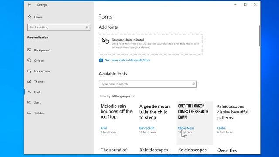The width and height of the screenshot is (279, 157).
Task: Click the Fonts letter icon
Action: click(x=29, y=92)
